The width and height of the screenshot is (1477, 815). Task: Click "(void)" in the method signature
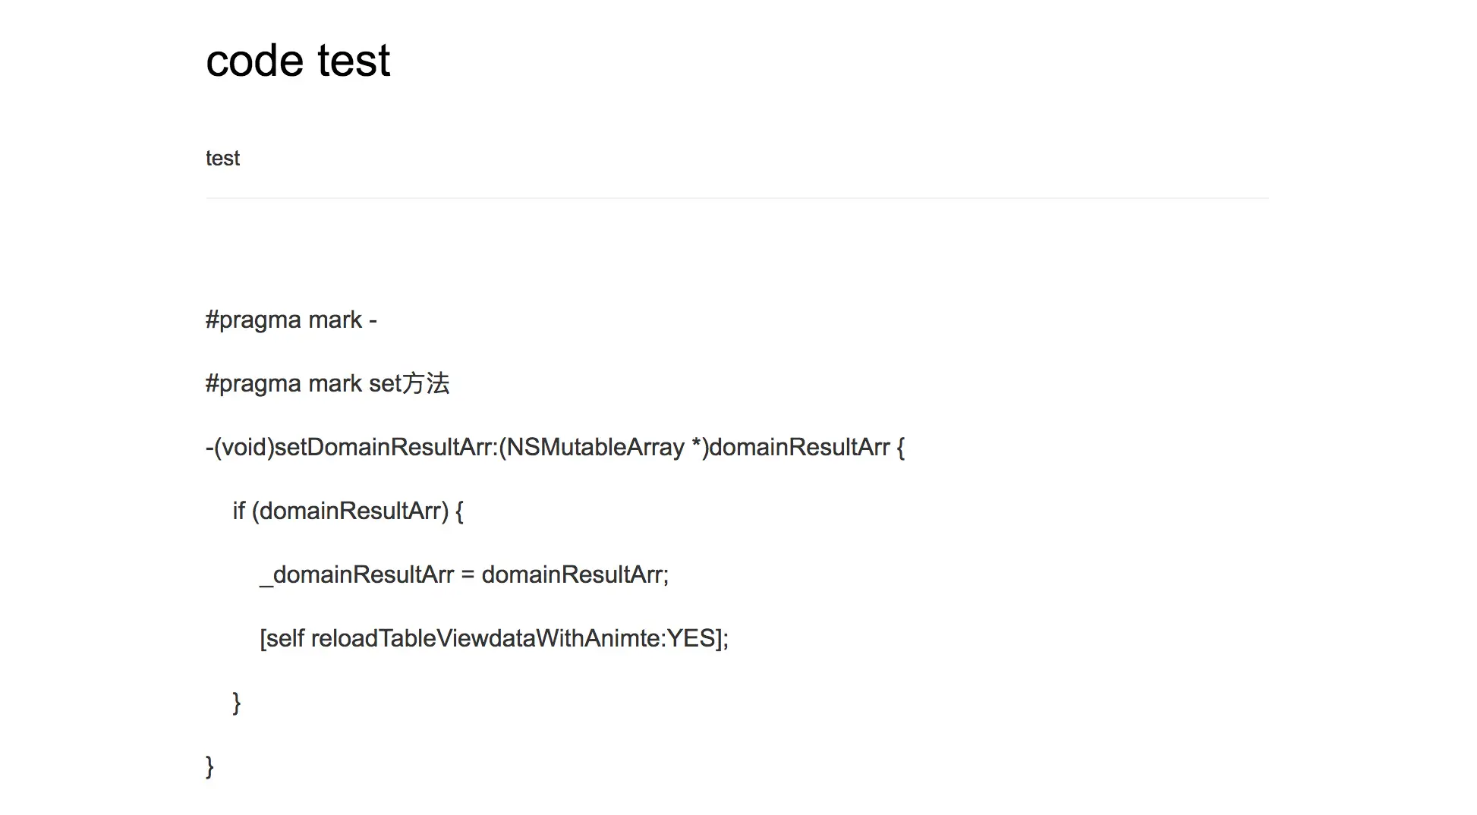[x=244, y=448]
